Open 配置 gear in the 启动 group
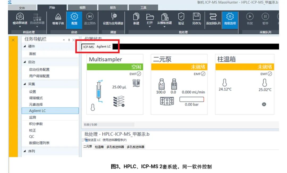Screen dimensions: 287x173 click(74, 16)
